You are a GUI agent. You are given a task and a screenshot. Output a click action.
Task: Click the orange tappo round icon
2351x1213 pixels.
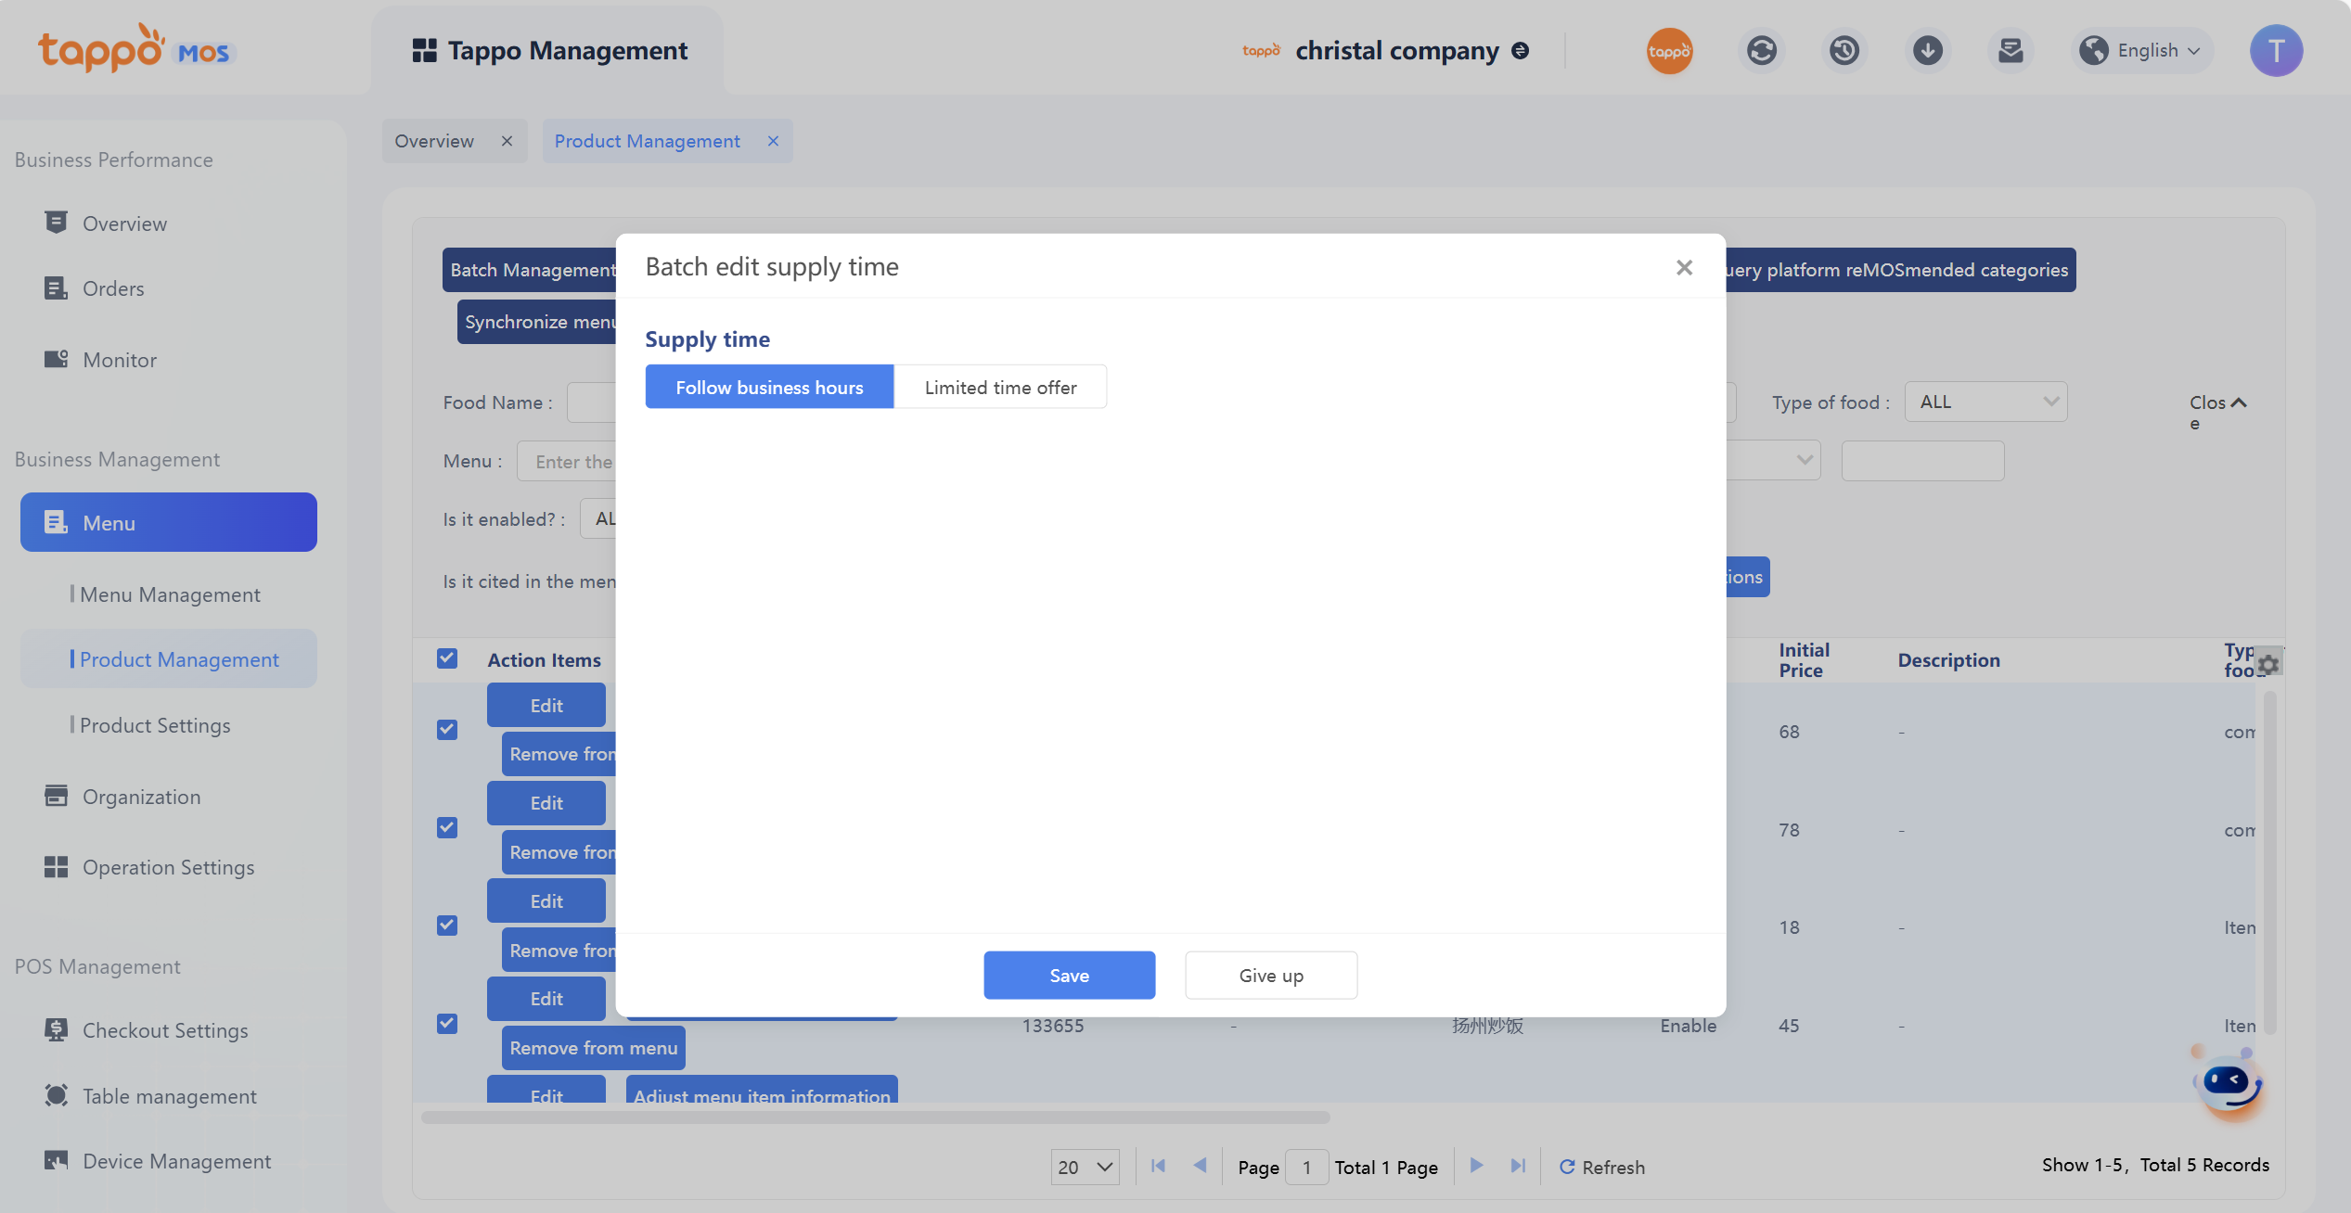click(x=1669, y=50)
